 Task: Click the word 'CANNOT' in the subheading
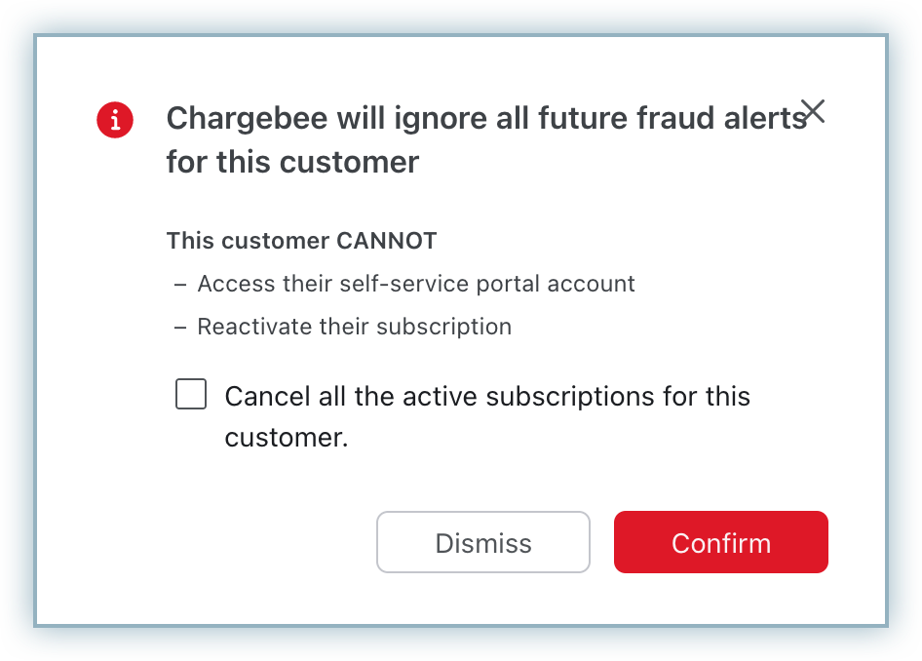[386, 240]
